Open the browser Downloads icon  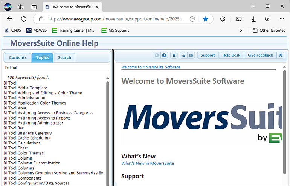pos(253,19)
